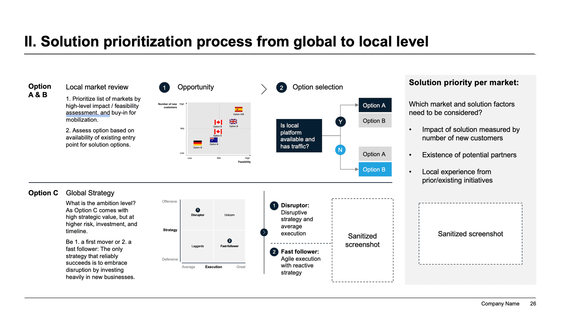Select the number 1 badge beside Opportunity
This screenshot has height=315, width=561.
[x=165, y=87]
